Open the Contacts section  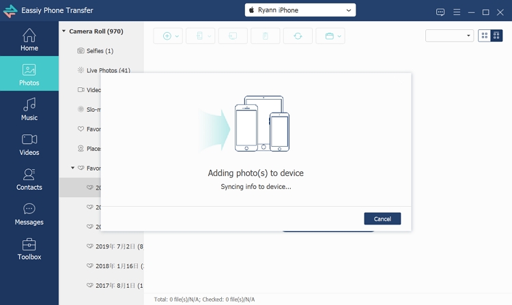[29, 179]
